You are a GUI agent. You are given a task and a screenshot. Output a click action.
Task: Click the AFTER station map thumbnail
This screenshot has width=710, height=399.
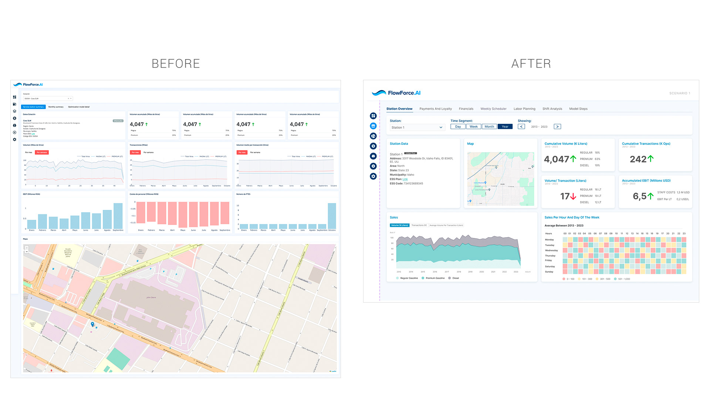(500, 179)
